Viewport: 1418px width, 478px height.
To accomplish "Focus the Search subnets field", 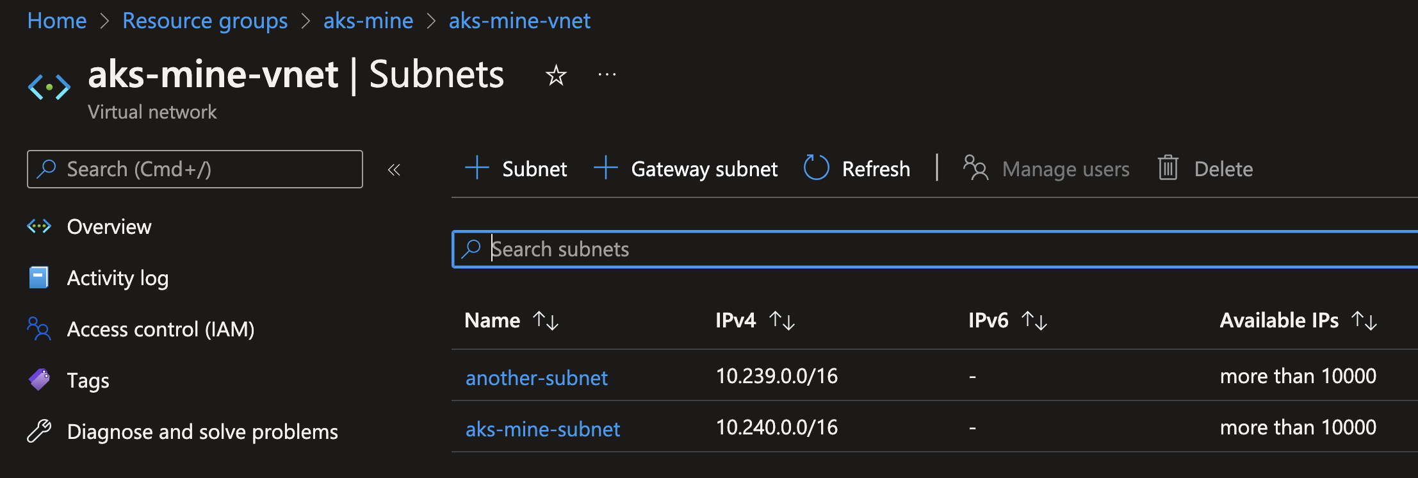I will click(897, 249).
